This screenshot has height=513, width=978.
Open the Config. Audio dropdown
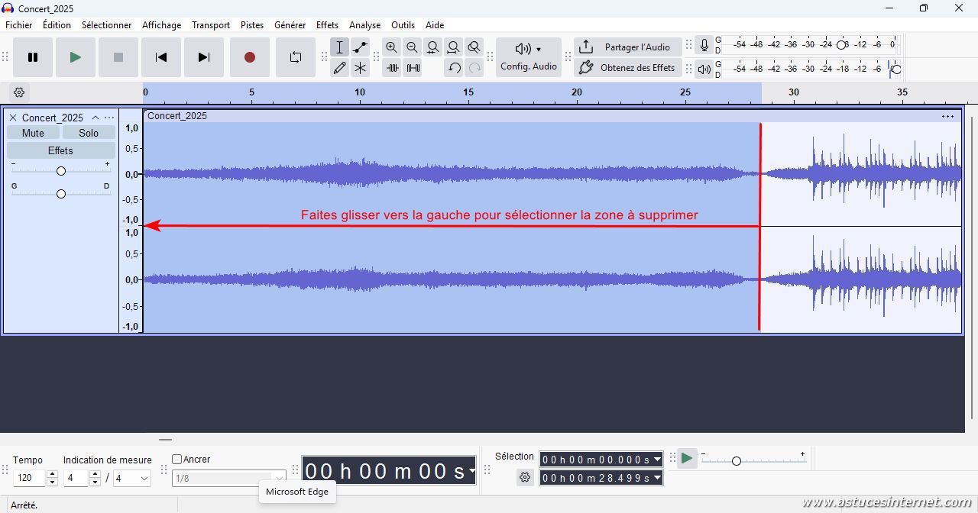pos(528,57)
